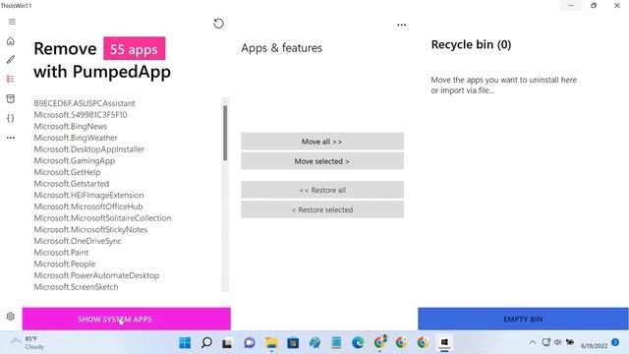Open Microsoft Edge from taskbar
Screen dimensions: 629x354
(358, 343)
